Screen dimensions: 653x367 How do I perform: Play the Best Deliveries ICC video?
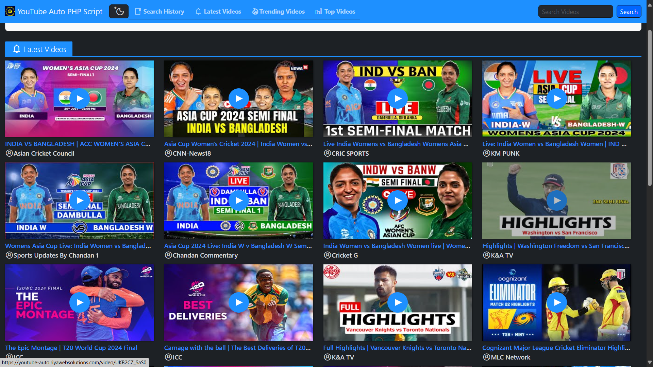[x=238, y=302]
